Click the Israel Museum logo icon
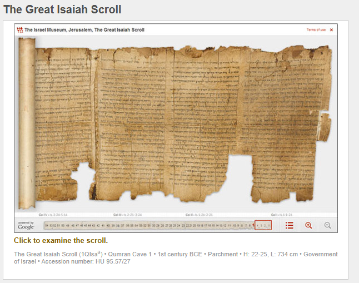 click(20, 30)
